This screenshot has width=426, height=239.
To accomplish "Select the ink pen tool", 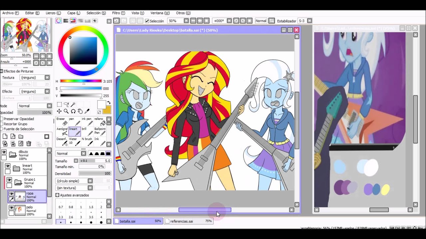I will [x=87, y=121].
